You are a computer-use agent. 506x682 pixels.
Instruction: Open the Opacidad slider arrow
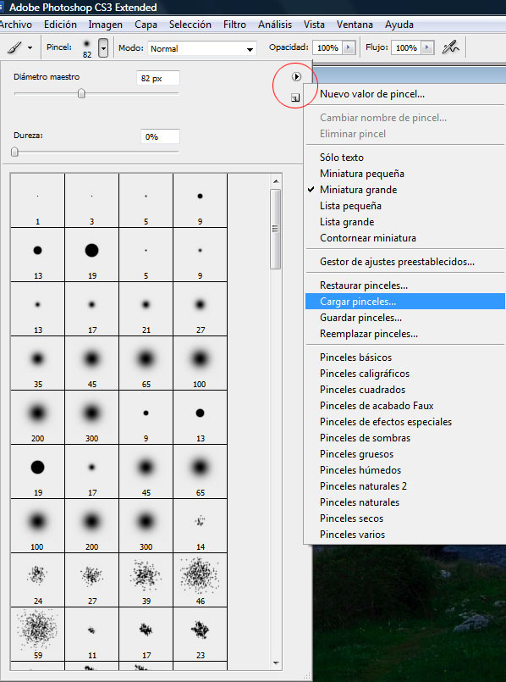coord(349,47)
